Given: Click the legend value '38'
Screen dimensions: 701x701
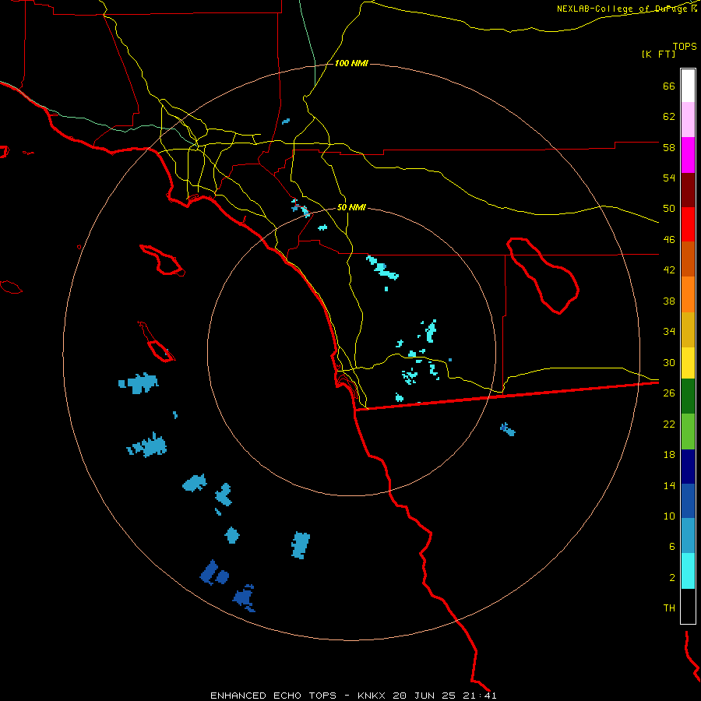Looking at the screenshot, I should coord(669,301).
